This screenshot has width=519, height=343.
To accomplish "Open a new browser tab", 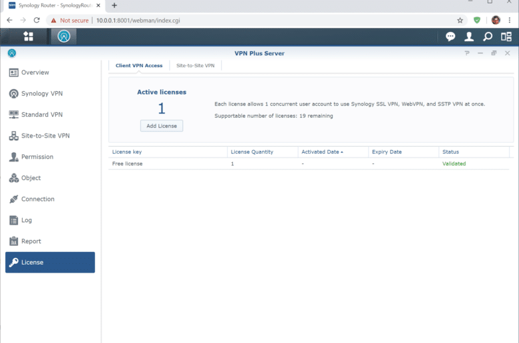I will tap(114, 5).
